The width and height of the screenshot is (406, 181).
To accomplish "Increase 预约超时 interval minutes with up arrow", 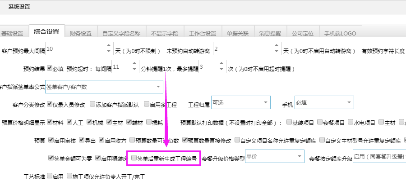I will pos(134,65).
